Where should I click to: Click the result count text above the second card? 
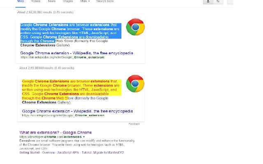[46, 68]
